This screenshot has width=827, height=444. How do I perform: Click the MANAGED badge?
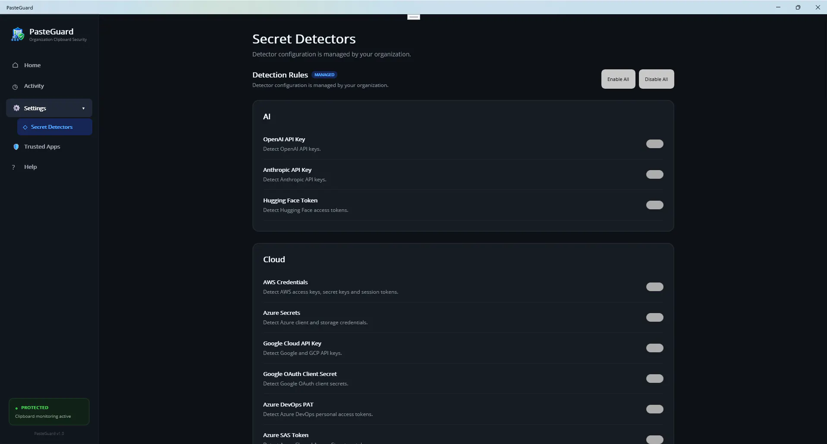point(324,75)
